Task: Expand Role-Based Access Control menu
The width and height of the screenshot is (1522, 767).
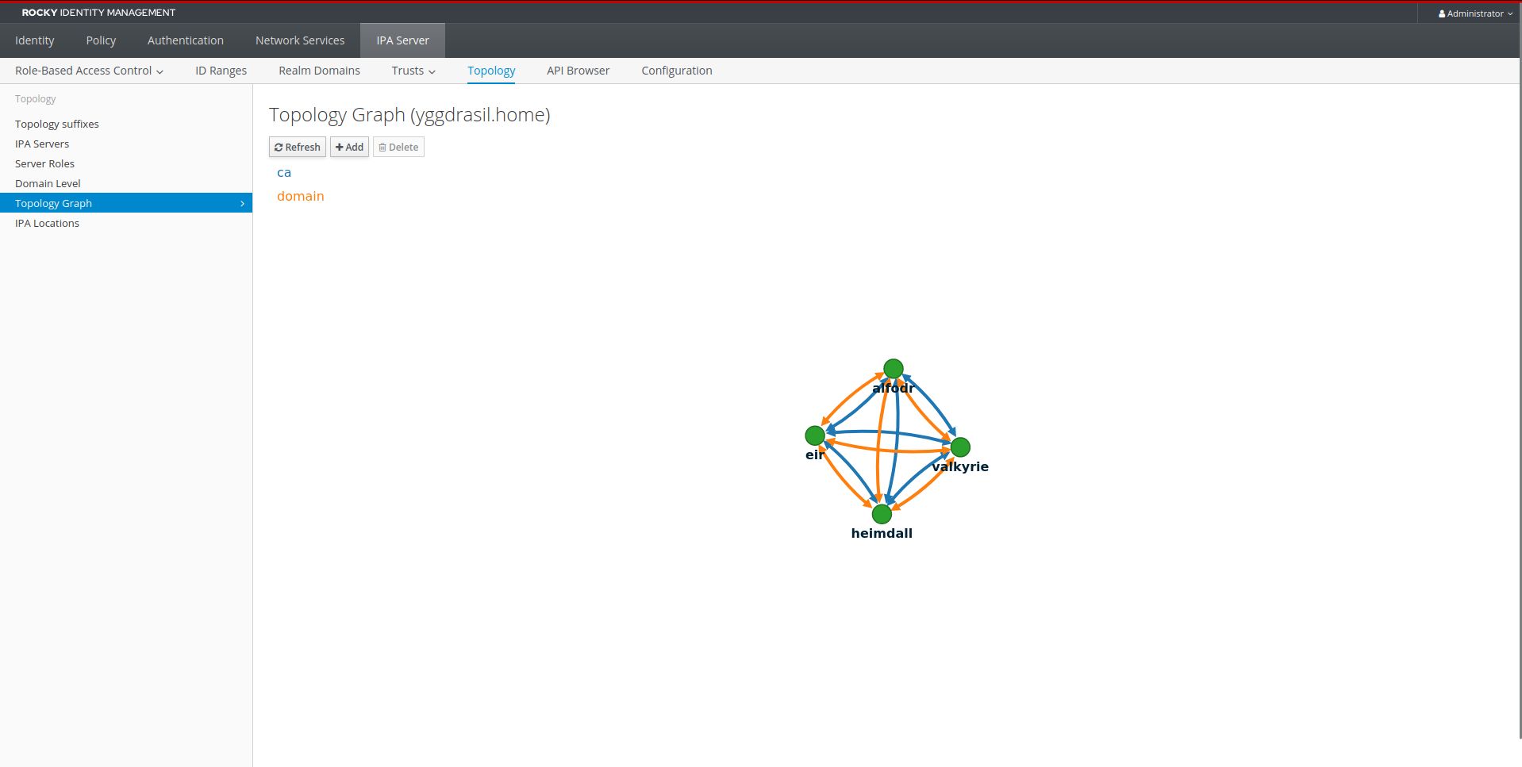Action: tap(89, 71)
